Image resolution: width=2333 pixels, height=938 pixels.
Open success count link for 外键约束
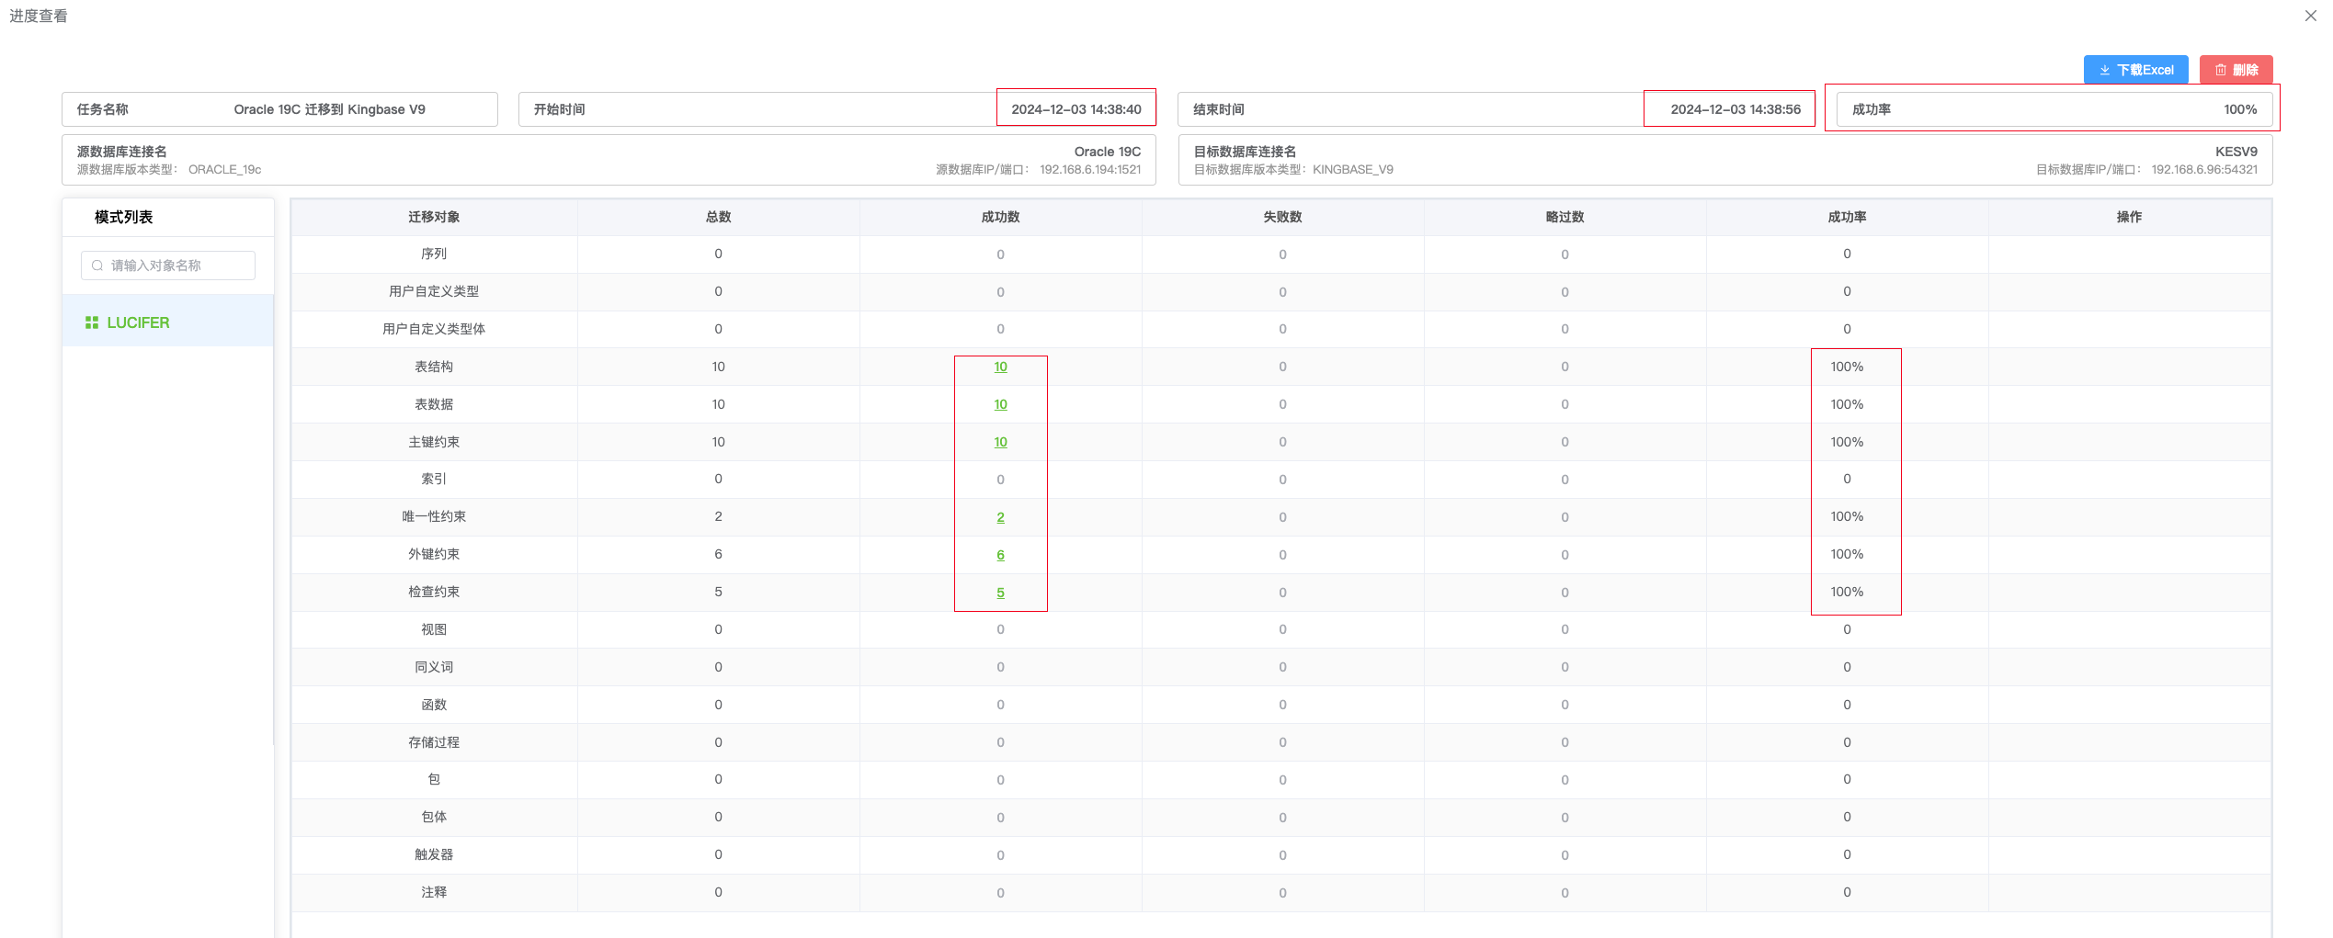pos(1000,555)
